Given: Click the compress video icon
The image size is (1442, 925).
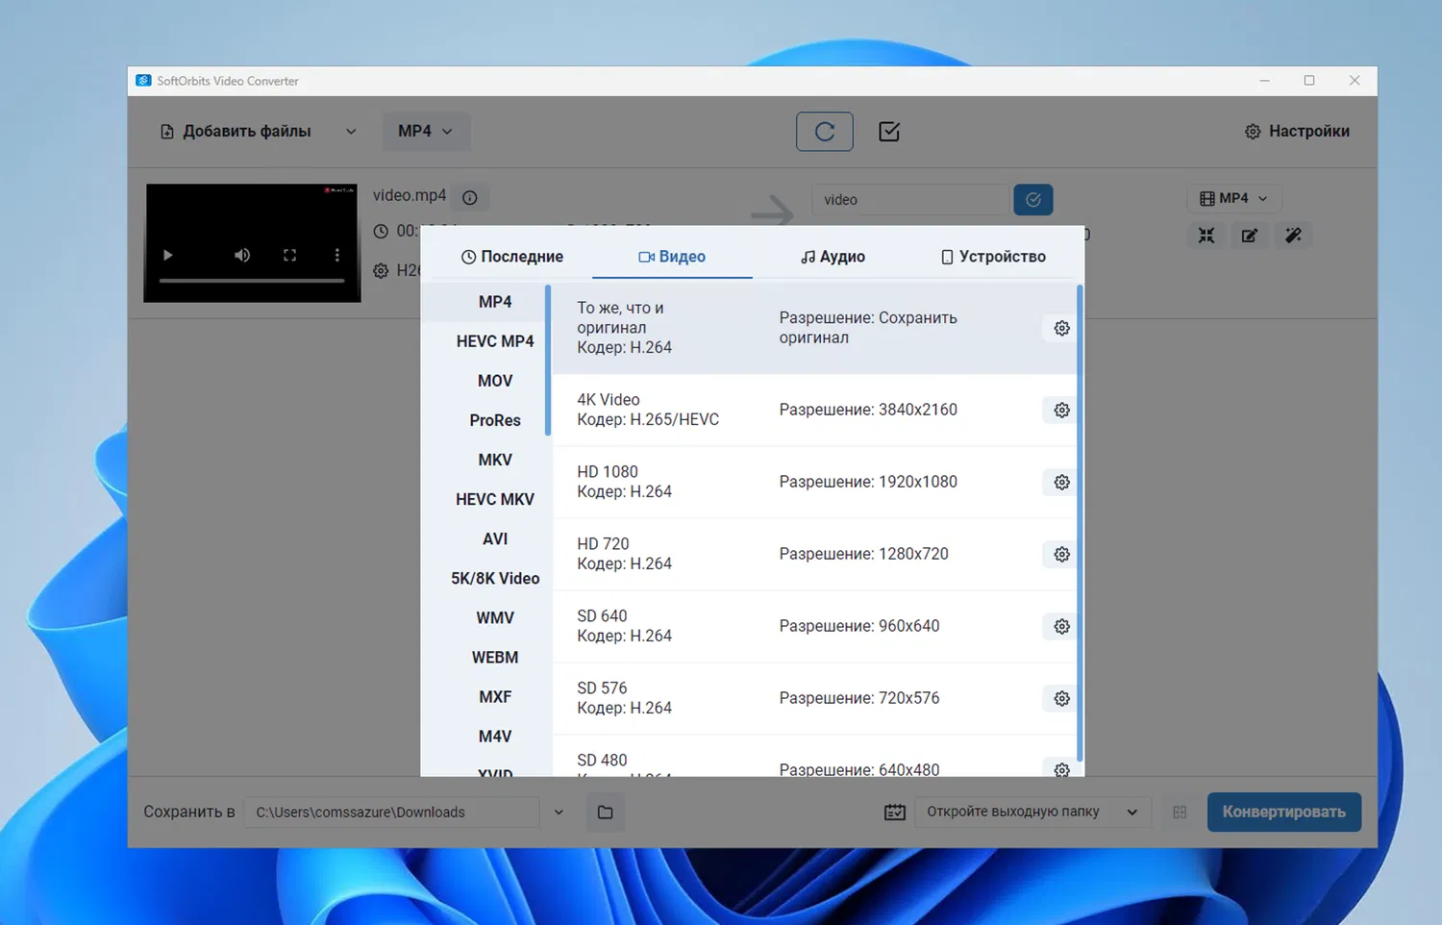Looking at the screenshot, I should pos(1206,236).
